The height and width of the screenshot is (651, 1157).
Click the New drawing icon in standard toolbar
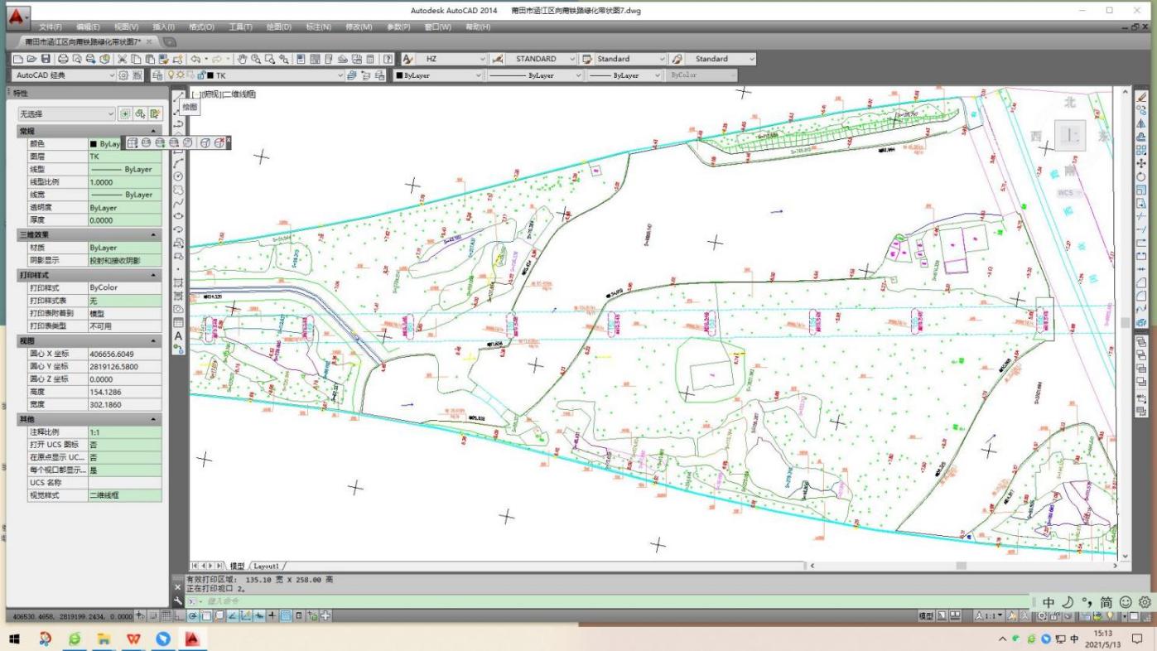pyautogui.click(x=18, y=59)
